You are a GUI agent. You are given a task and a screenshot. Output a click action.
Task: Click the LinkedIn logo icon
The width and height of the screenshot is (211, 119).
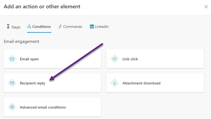pyautogui.click(x=92, y=27)
